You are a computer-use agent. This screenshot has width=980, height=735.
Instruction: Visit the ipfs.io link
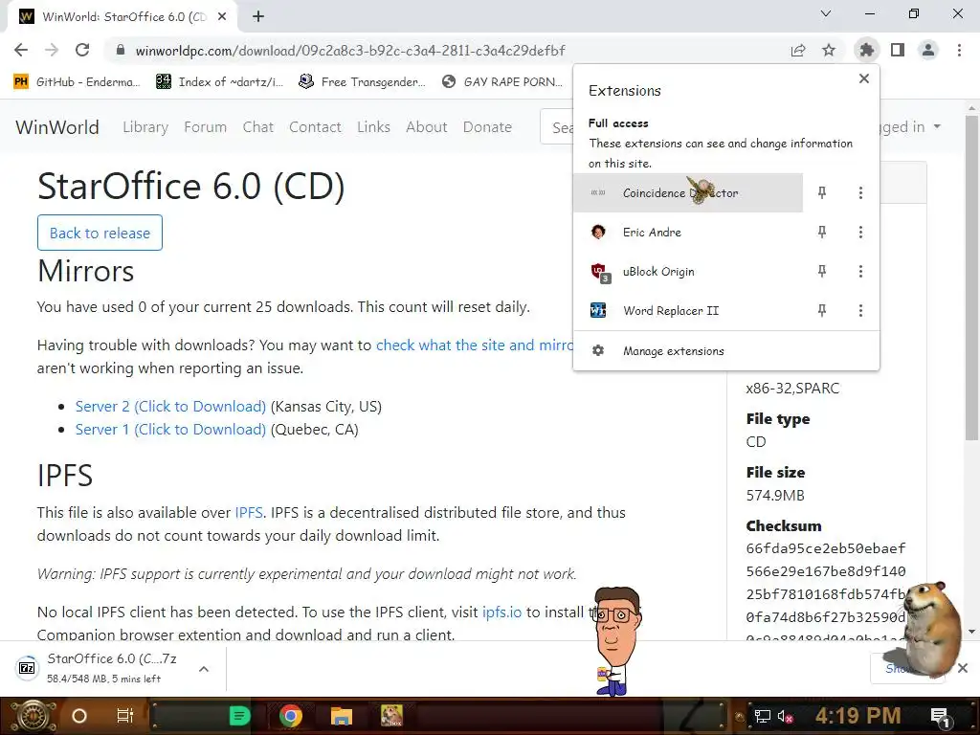pos(501,612)
